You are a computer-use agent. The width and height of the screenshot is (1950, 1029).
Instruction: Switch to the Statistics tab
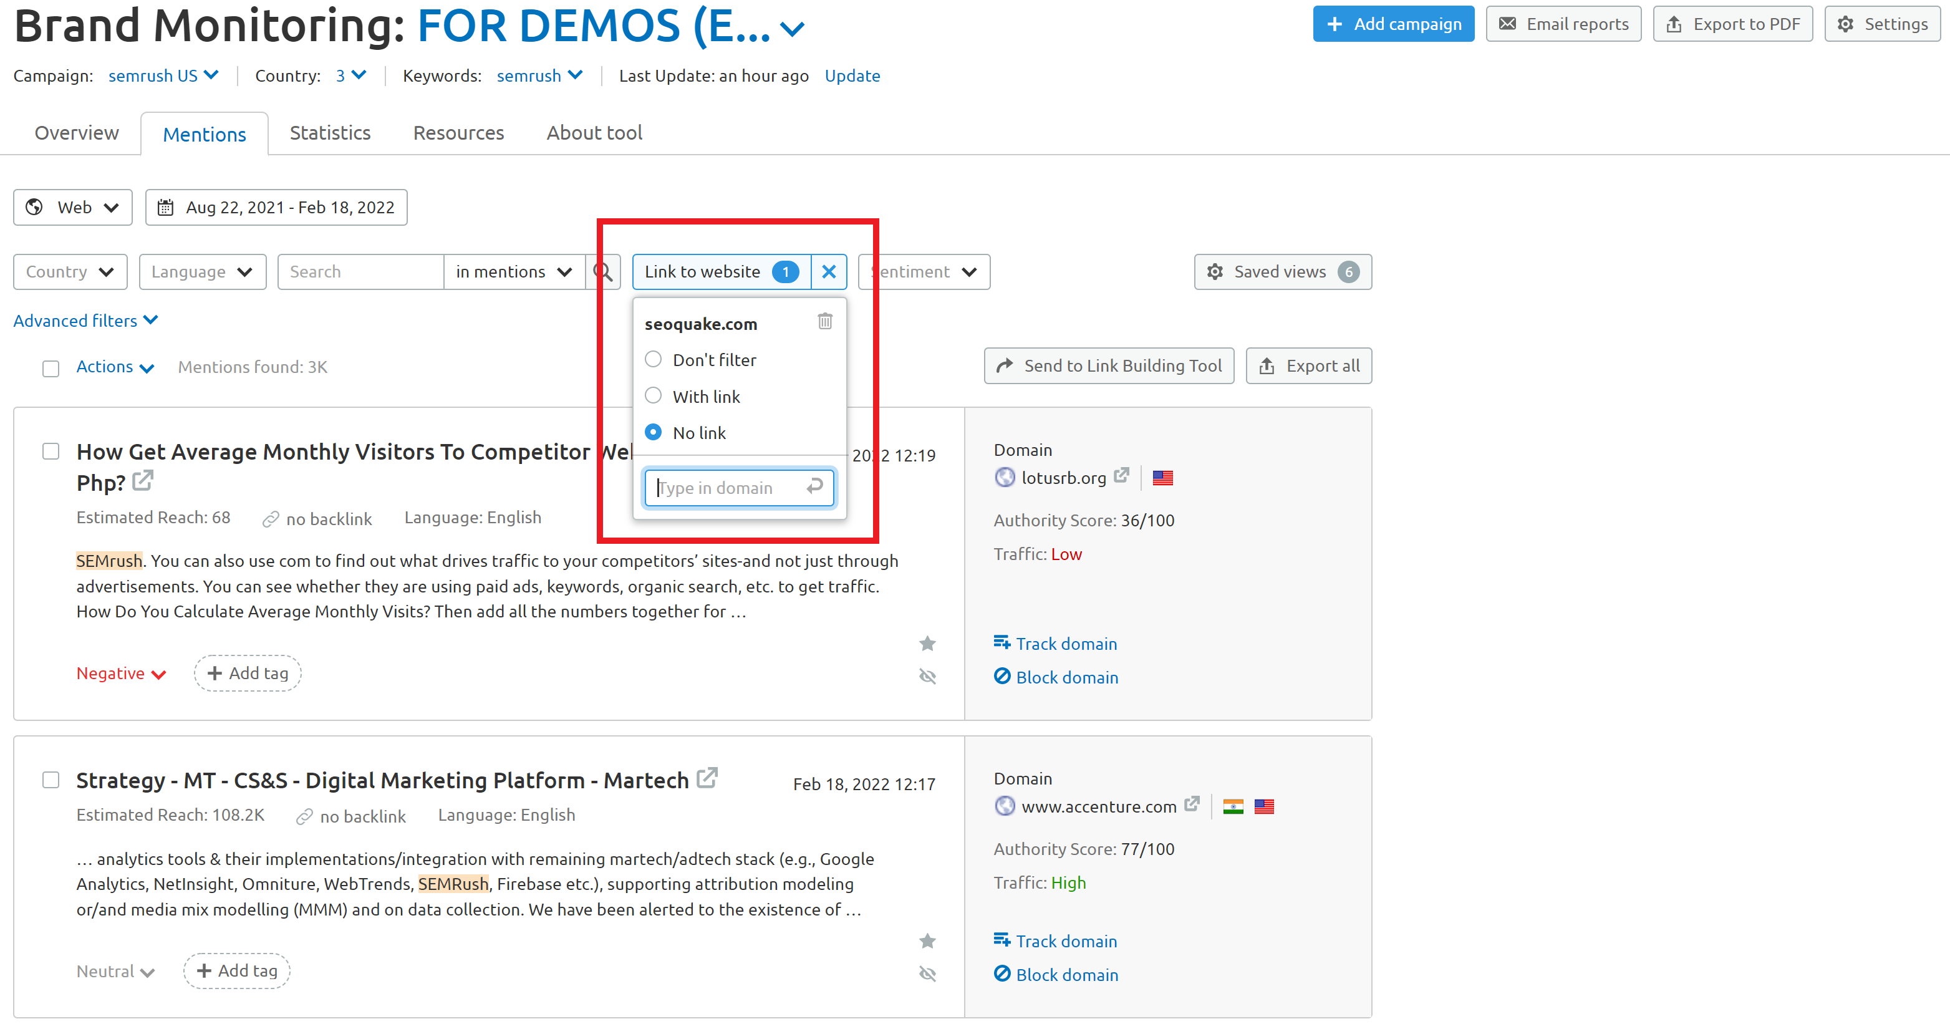tap(330, 132)
